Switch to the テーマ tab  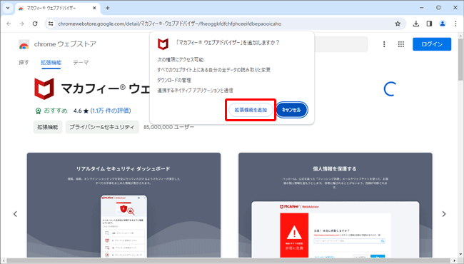[81, 62]
